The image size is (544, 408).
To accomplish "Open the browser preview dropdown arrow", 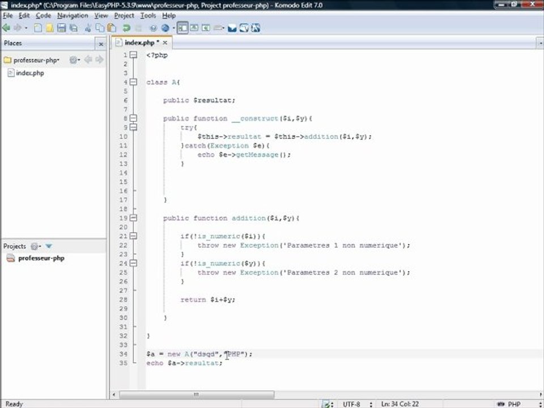I will pyautogui.click(x=173, y=28).
